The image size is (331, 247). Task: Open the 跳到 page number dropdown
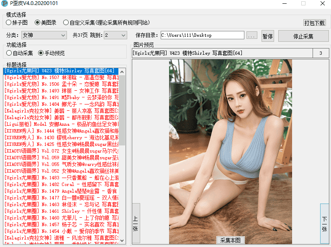click(115, 35)
